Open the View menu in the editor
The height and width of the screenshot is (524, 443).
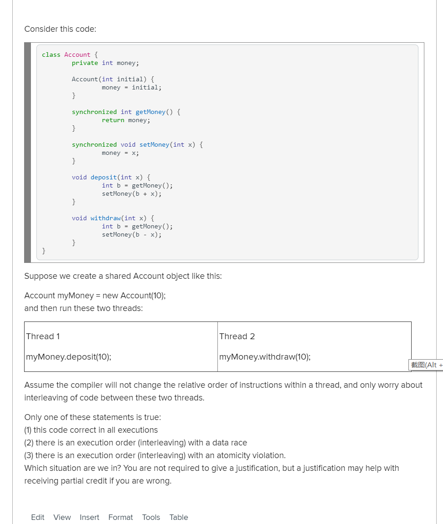click(62, 517)
